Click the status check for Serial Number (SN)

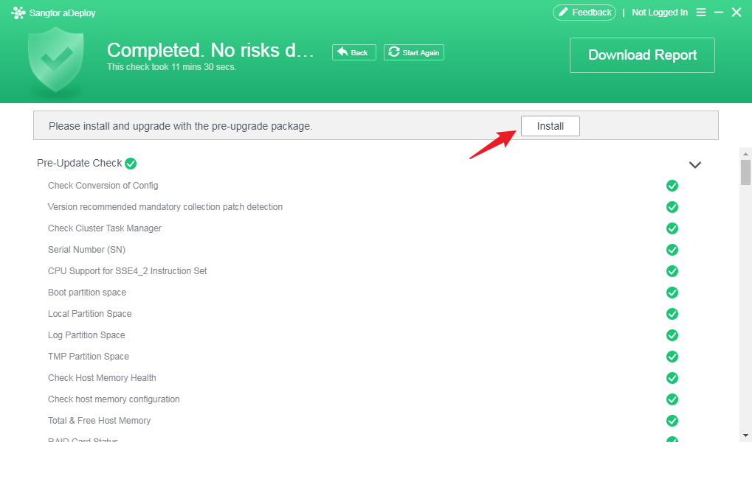672,250
